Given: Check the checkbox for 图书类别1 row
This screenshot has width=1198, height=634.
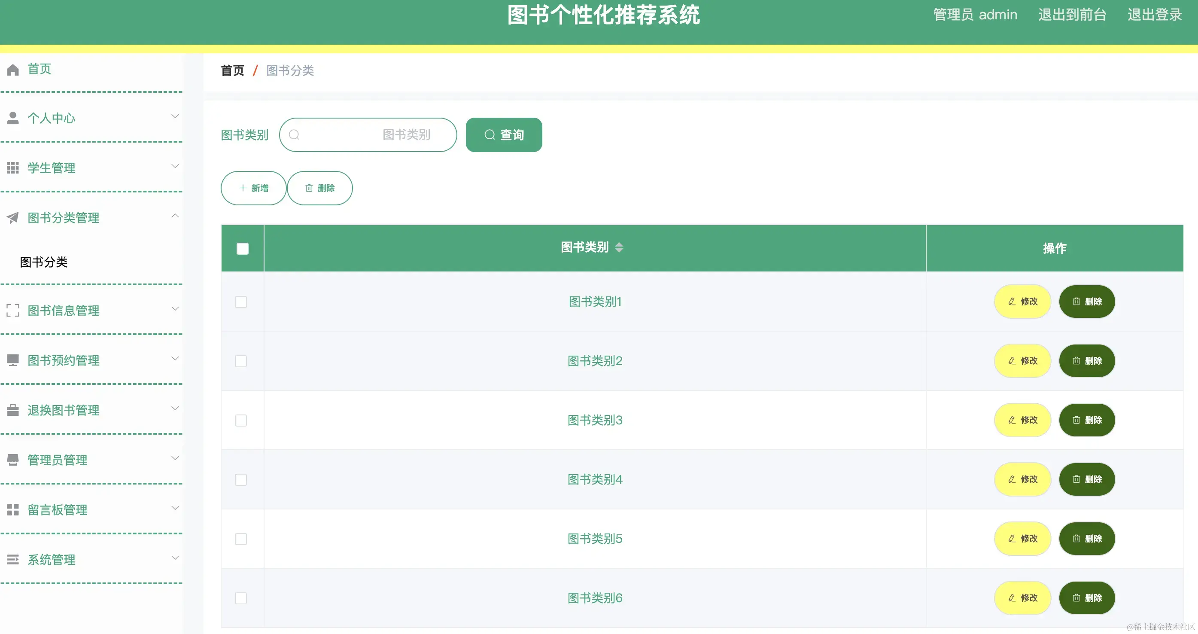Looking at the screenshot, I should 241,302.
